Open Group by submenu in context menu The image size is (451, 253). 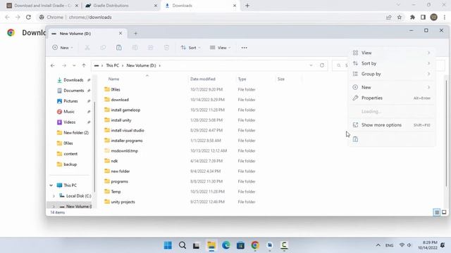click(x=392, y=74)
